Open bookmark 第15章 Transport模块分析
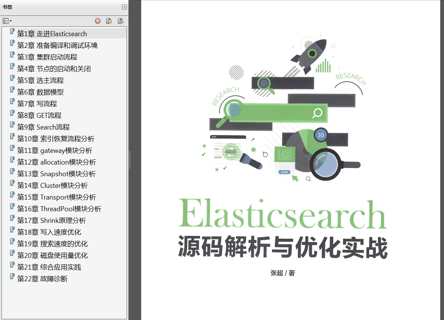 (x=56, y=197)
